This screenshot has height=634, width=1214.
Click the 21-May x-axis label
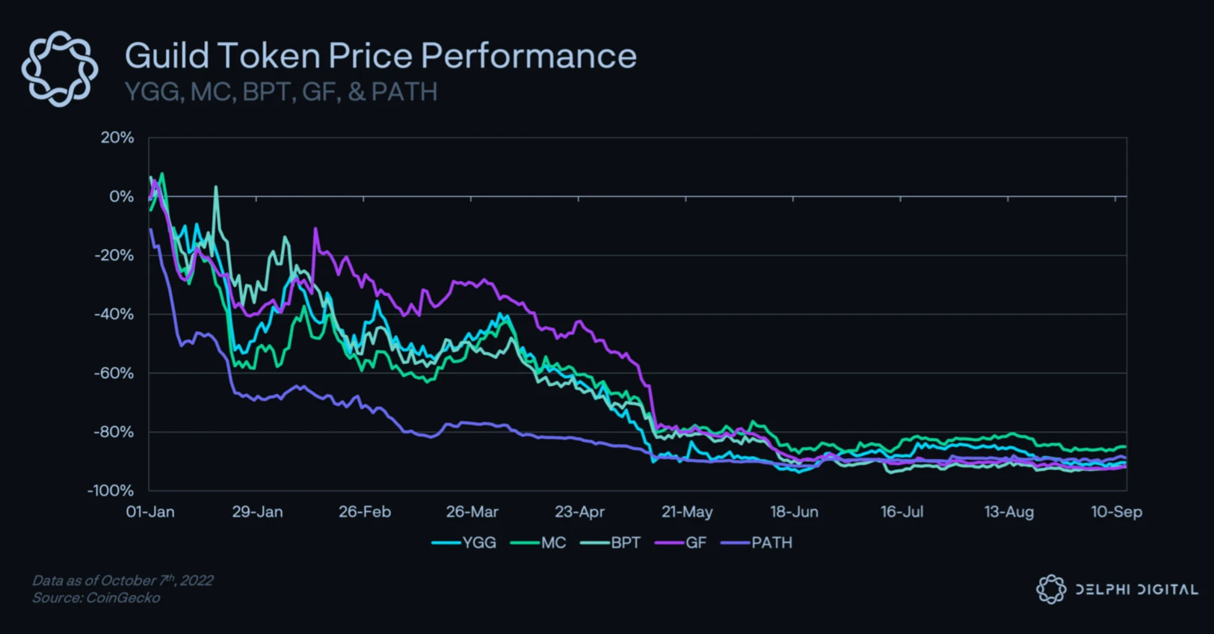click(x=687, y=512)
